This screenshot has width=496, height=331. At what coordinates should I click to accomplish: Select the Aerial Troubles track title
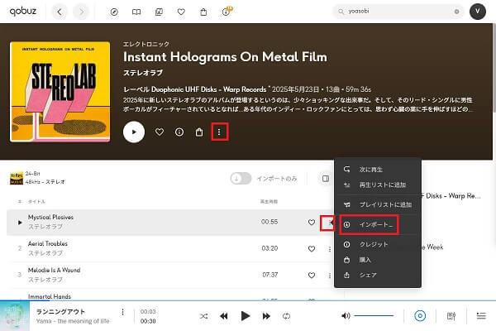click(48, 243)
